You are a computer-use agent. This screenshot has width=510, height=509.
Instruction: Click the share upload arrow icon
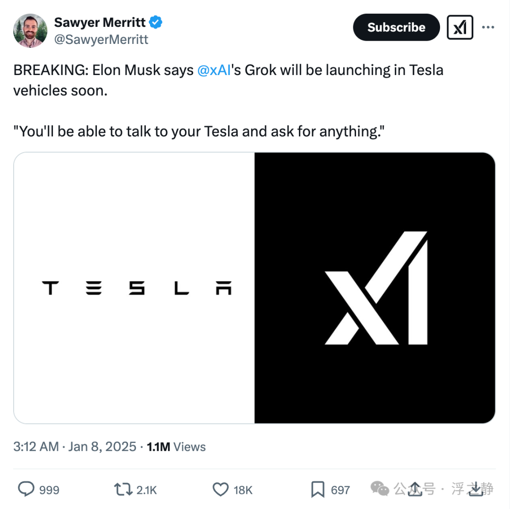415,489
